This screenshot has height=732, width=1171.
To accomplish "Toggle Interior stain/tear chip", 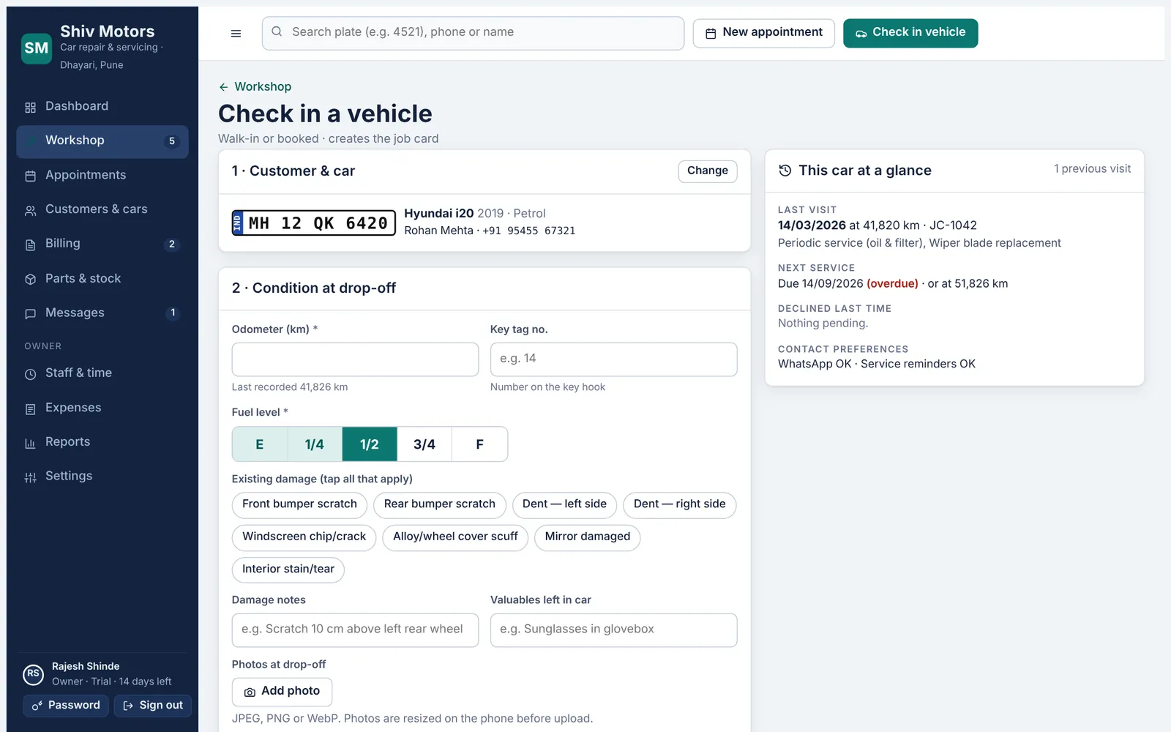I will (x=288, y=569).
